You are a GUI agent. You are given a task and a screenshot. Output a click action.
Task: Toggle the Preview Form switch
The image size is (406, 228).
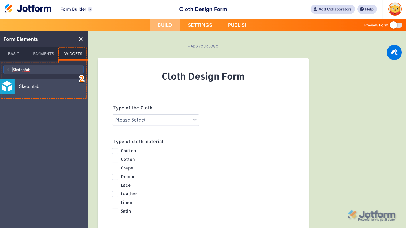coord(396,25)
